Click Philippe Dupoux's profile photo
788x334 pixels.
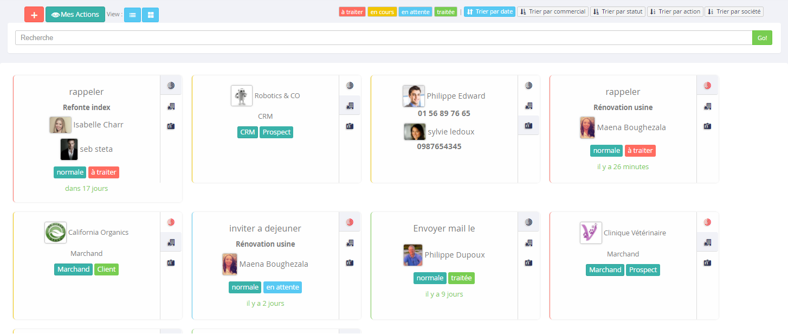412,255
